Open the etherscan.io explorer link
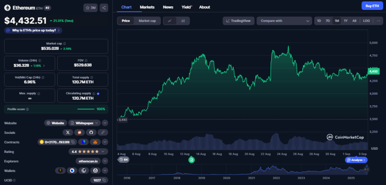386x185 pixels. pos(88,161)
